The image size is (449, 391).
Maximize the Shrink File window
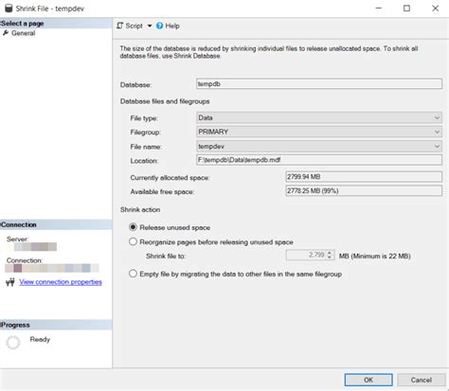pos(406,9)
